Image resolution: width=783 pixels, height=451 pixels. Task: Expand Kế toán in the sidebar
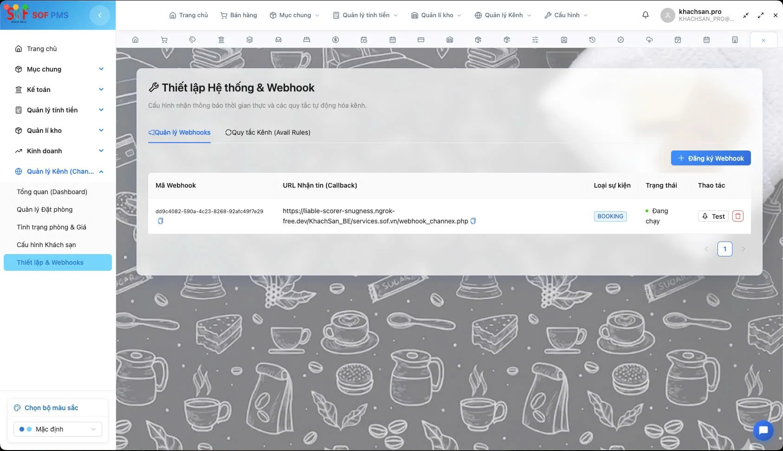click(58, 90)
